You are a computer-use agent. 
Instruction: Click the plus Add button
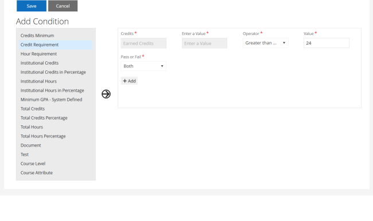[129, 81]
